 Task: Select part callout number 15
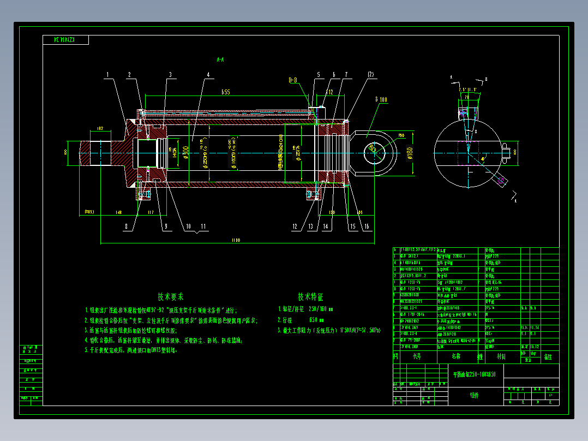353,227
